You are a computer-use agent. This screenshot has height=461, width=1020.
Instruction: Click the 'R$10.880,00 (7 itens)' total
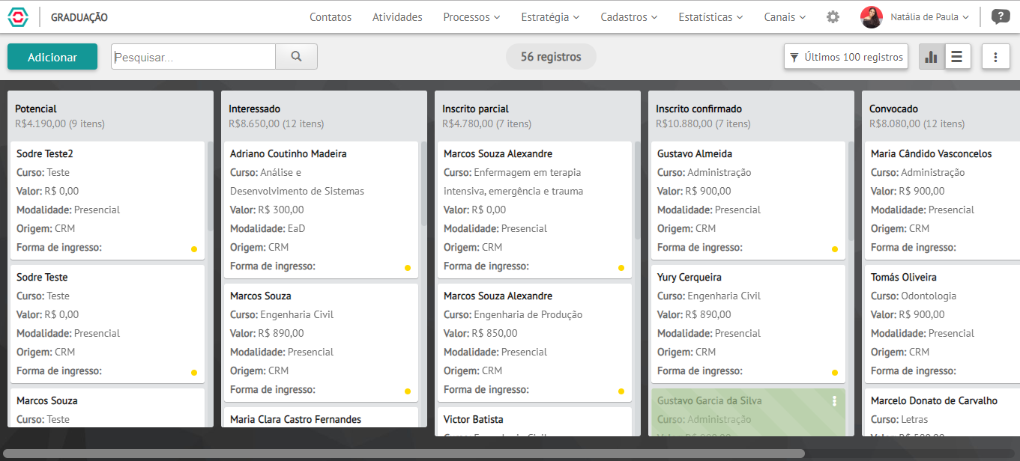[x=703, y=124]
